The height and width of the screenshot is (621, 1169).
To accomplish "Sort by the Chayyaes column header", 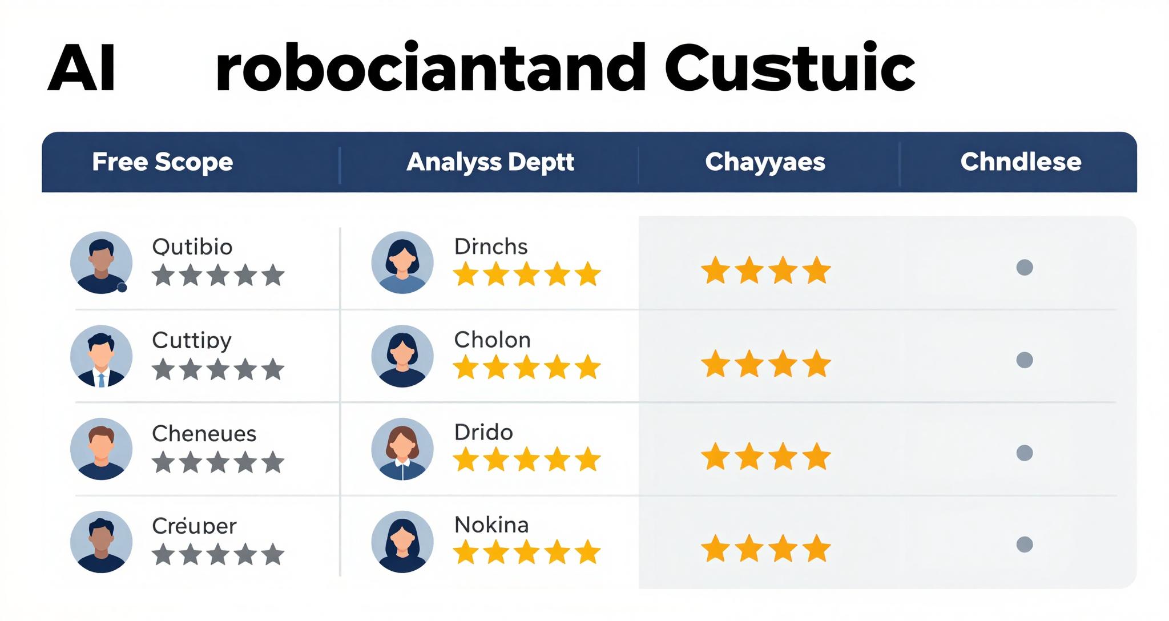I will (x=765, y=162).
